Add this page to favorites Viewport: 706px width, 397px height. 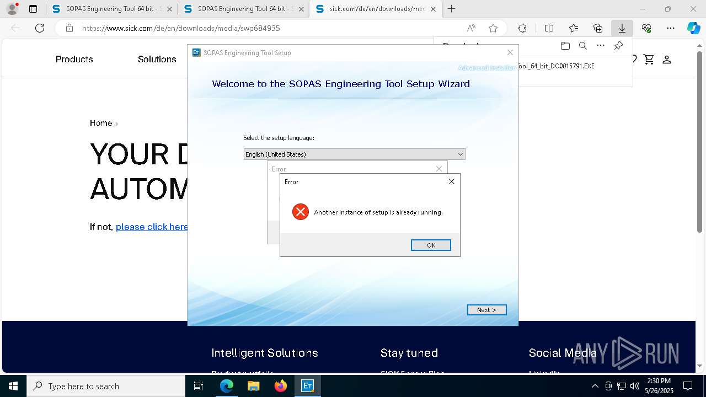click(493, 28)
